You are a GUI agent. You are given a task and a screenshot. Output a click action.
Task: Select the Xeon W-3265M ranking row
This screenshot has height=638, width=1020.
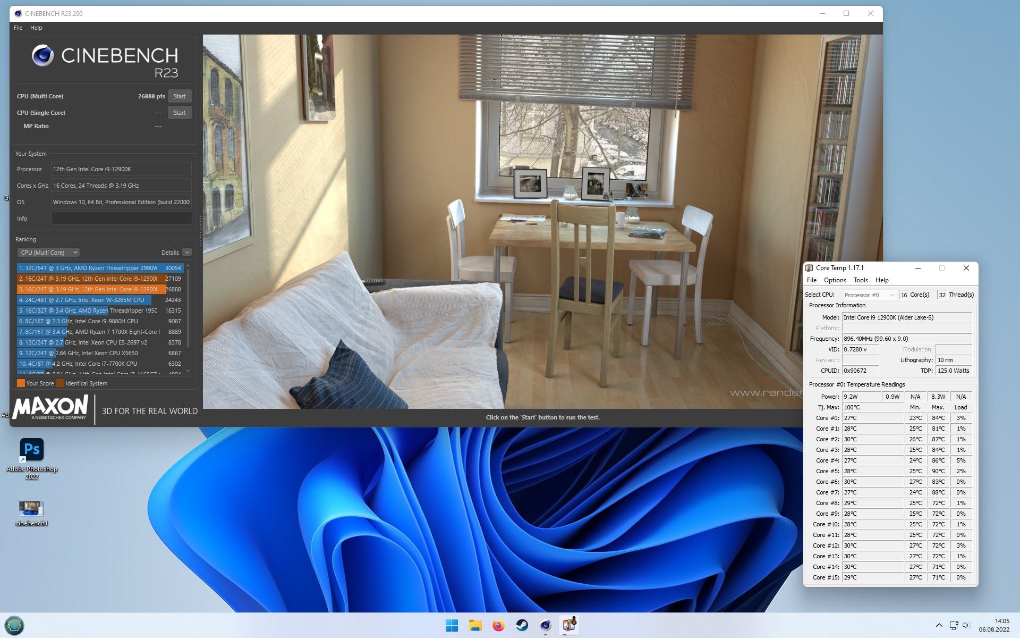100,300
